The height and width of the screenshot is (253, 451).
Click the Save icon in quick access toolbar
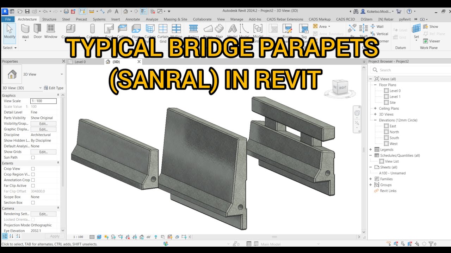27,11
